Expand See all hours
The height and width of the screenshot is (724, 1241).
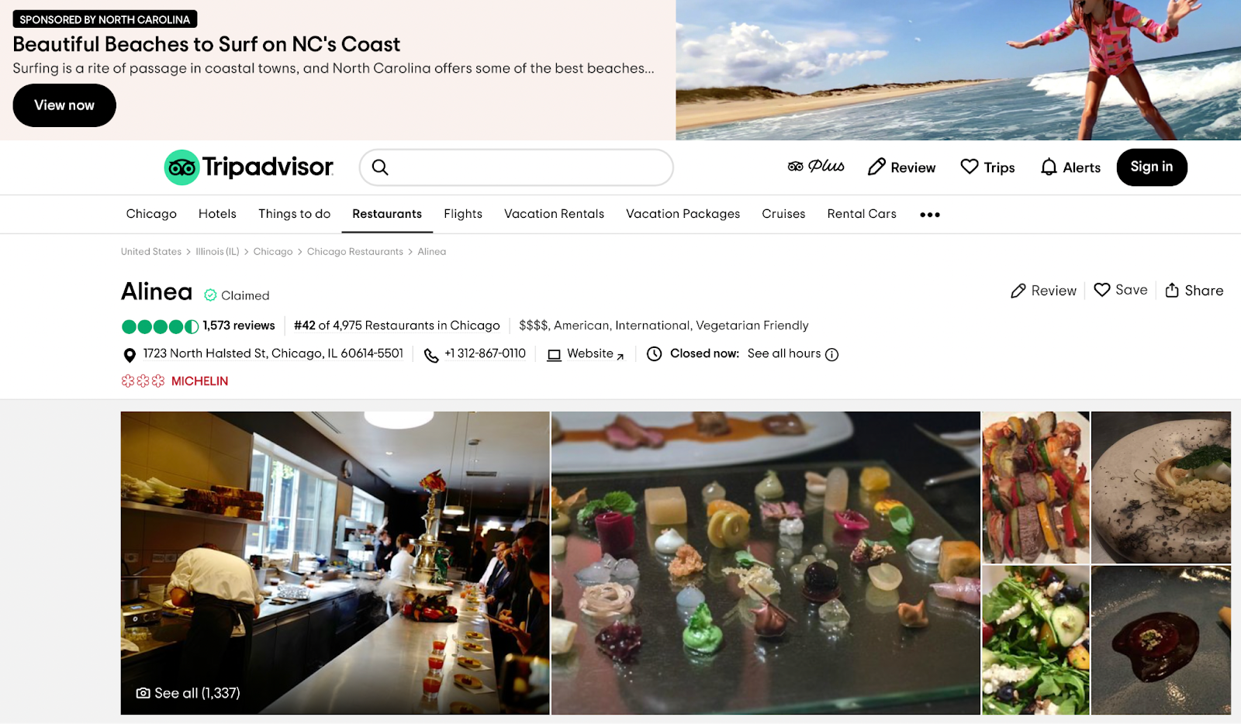pos(784,353)
